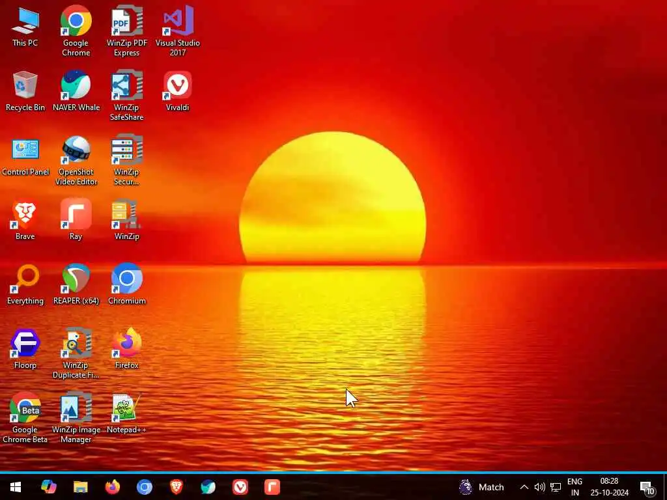
Task: Open network settings from system tray
Action: point(556,487)
